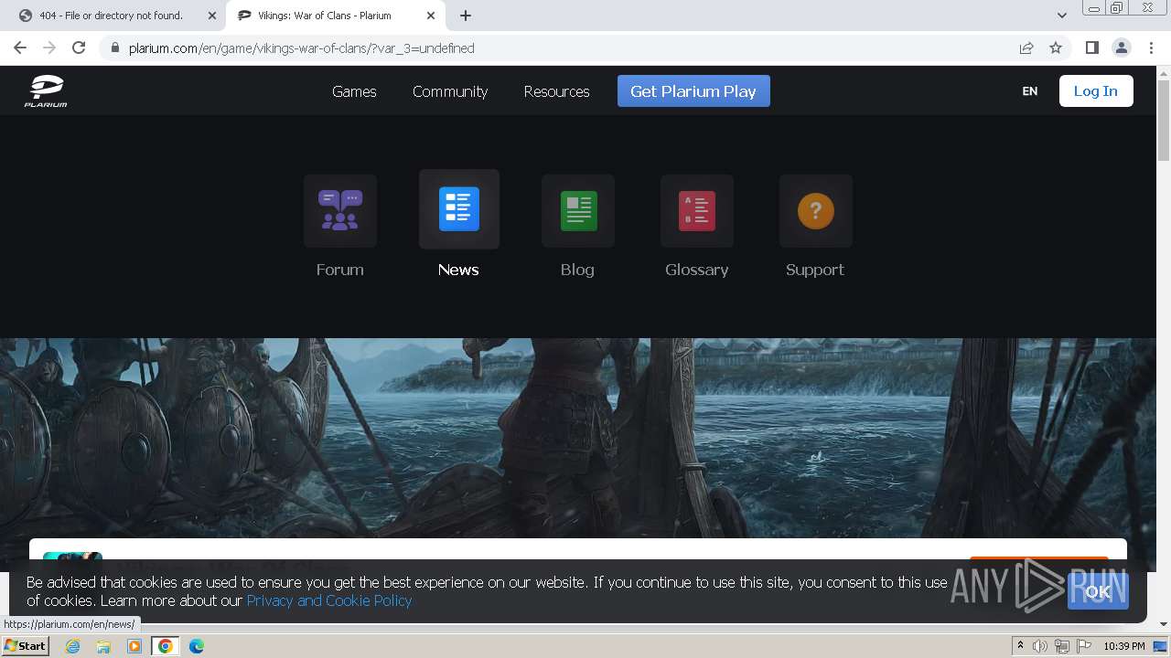Open Windows Start menu

coord(26,646)
